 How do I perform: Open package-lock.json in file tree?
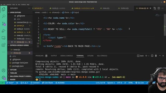(20, 63)
